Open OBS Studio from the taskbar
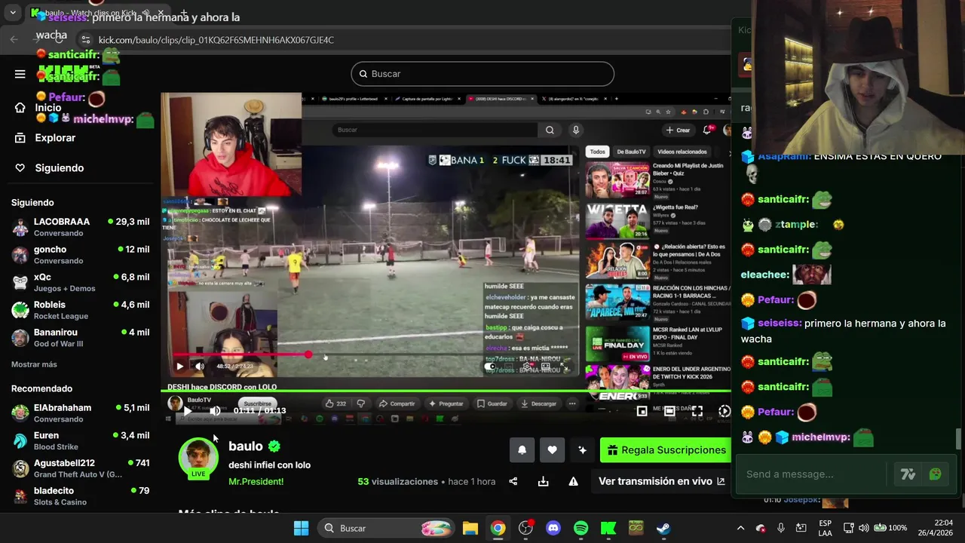The image size is (965, 543). 525,528
